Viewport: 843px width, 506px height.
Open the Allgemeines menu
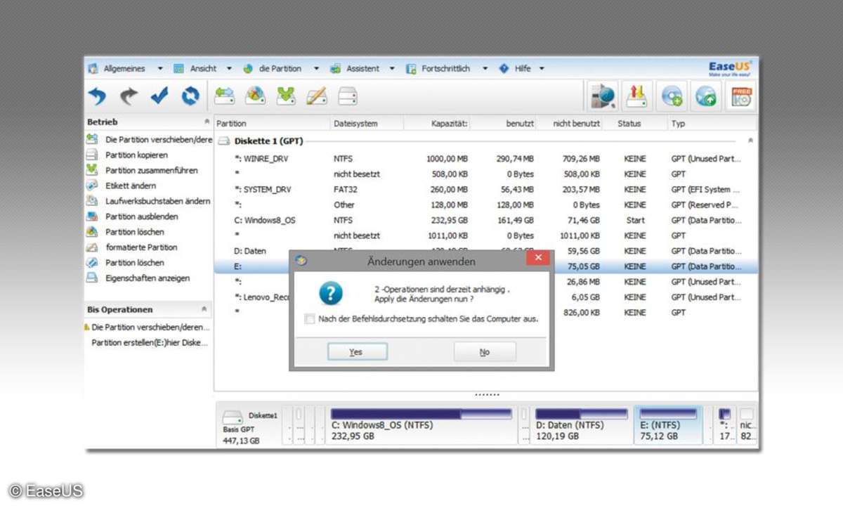point(124,69)
